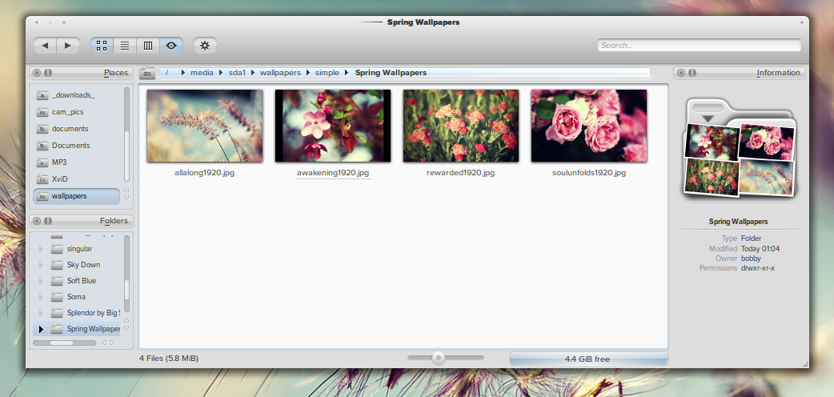Jump to 'wallpapers' in breadcrumb path
The height and width of the screenshot is (397, 834).
click(x=280, y=73)
